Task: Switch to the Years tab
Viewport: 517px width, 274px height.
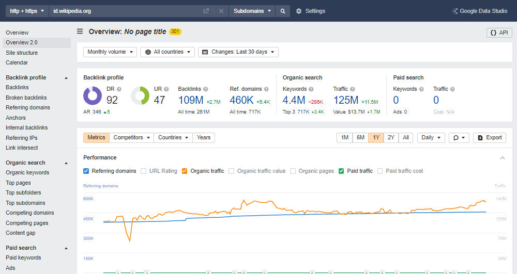Action: [204, 138]
